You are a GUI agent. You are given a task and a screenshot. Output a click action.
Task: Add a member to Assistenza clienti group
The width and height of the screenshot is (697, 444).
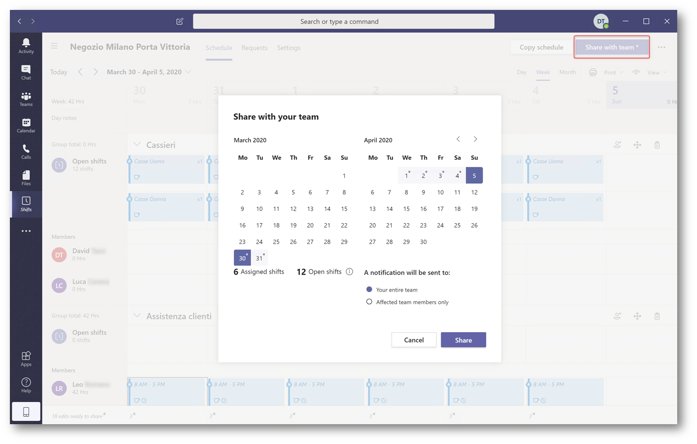tap(617, 316)
